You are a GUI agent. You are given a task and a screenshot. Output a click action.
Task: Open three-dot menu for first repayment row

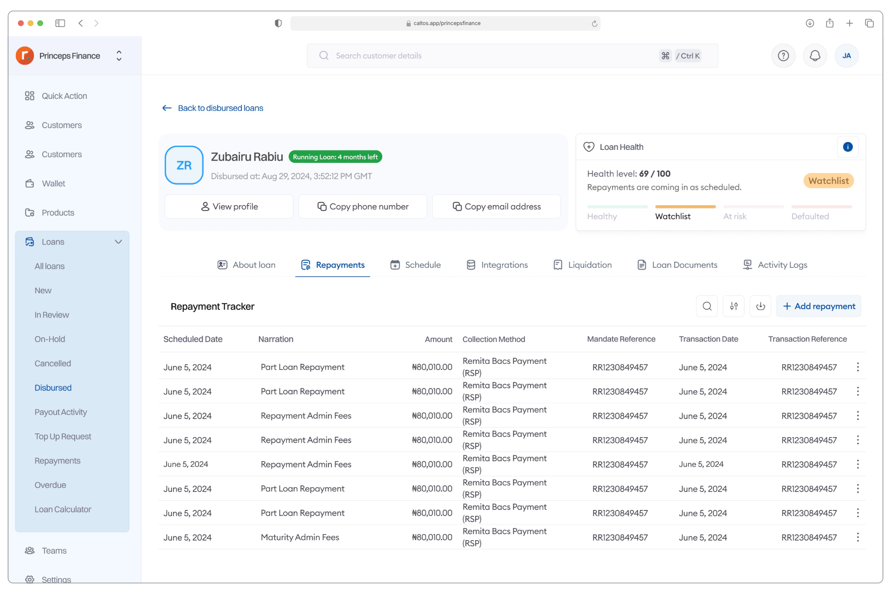coord(858,367)
